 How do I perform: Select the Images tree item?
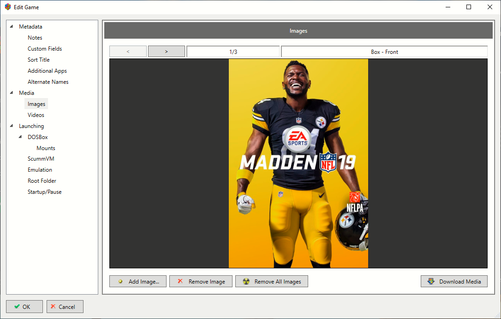[x=36, y=104]
